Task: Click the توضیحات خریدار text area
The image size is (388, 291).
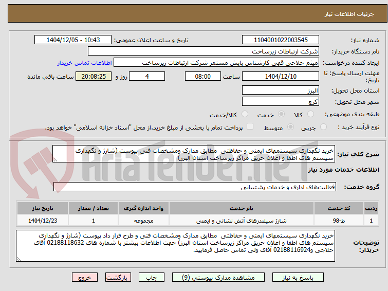Action: coord(175,246)
